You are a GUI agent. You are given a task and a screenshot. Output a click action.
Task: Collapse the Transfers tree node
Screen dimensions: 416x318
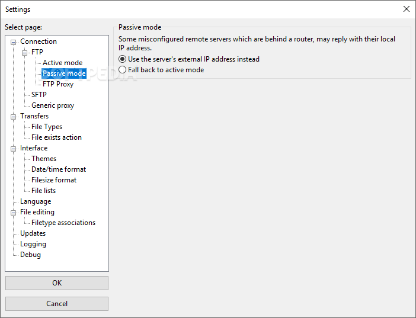(x=13, y=117)
